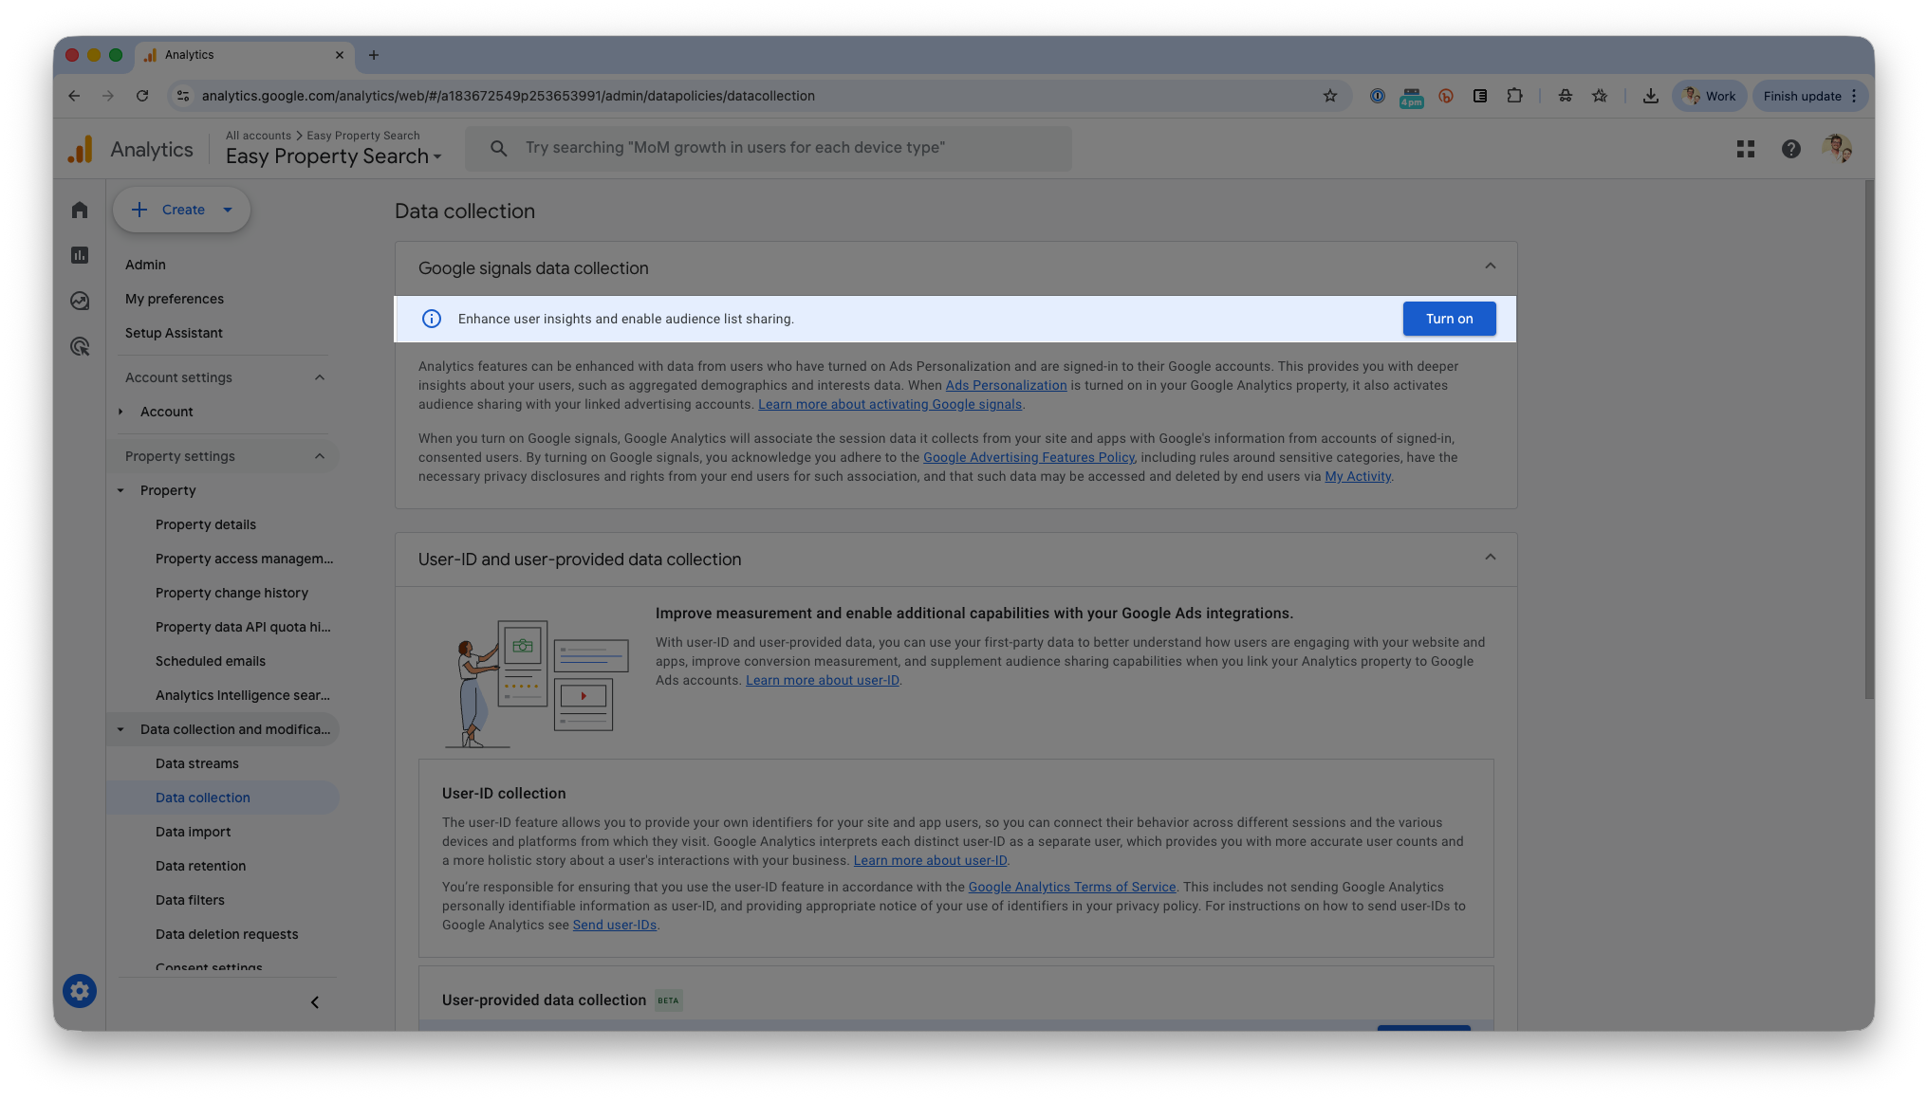Image resolution: width=1928 pixels, height=1101 pixels.
Task: Click the Admin gear icon at bottom left
Action: [x=80, y=991]
